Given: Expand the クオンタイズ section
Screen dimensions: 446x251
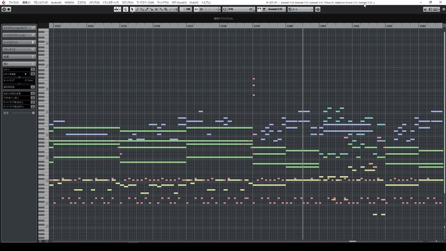Looking at the screenshot, I should click(19, 50).
